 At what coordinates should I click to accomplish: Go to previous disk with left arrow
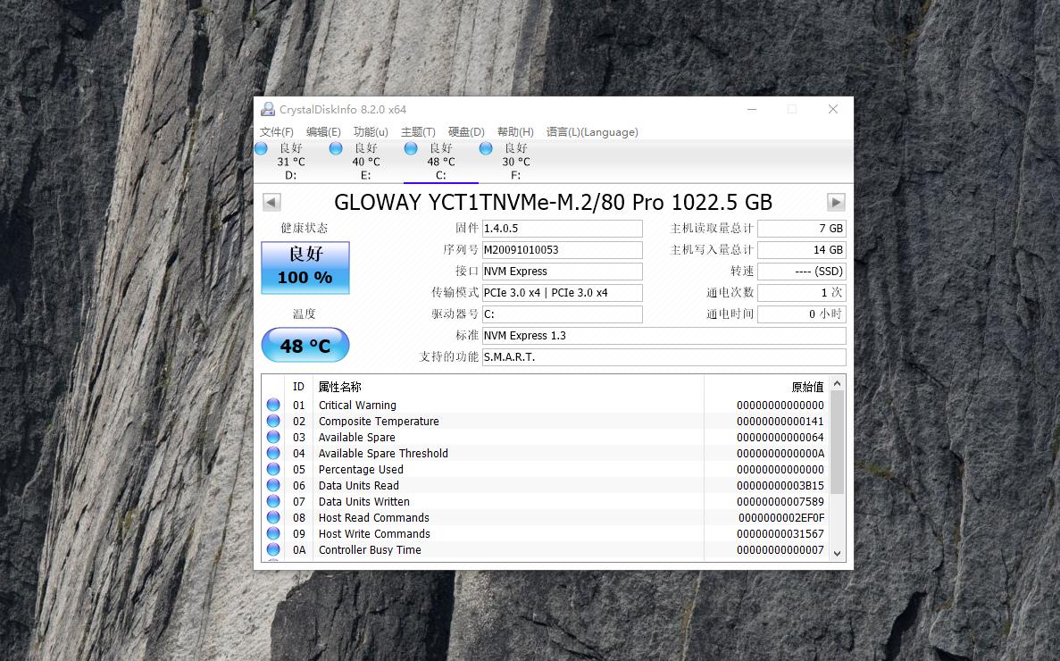(x=271, y=202)
